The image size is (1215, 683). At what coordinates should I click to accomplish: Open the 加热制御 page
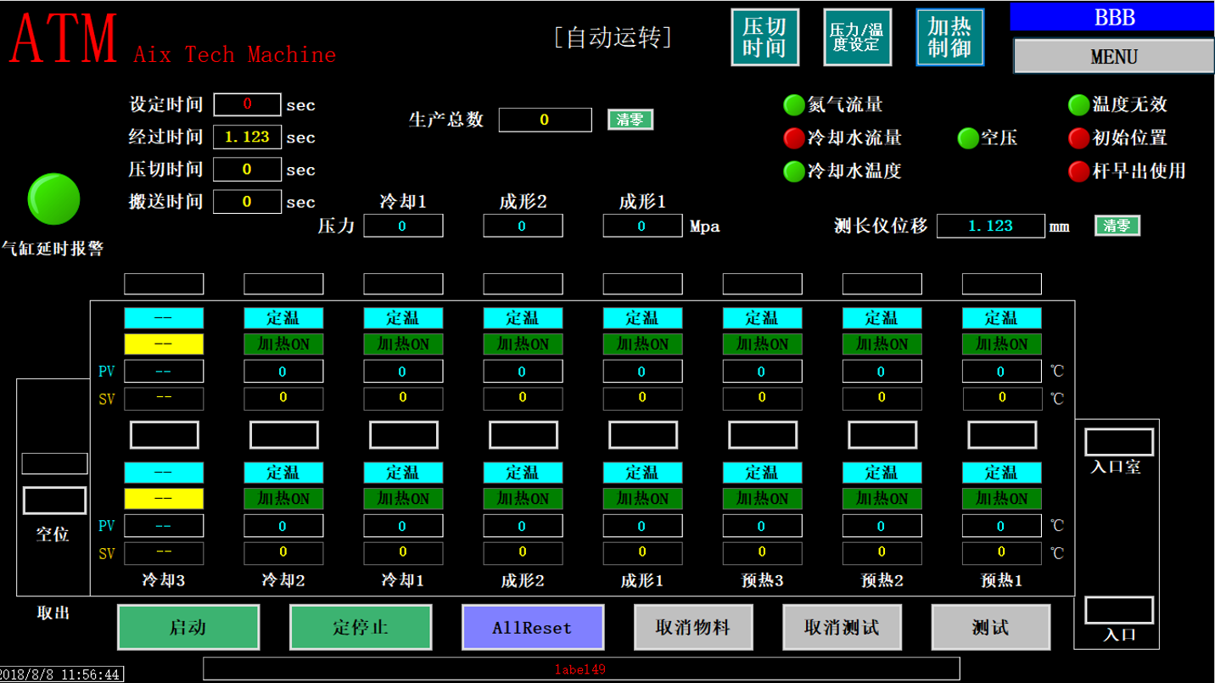click(x=949, y=37)
